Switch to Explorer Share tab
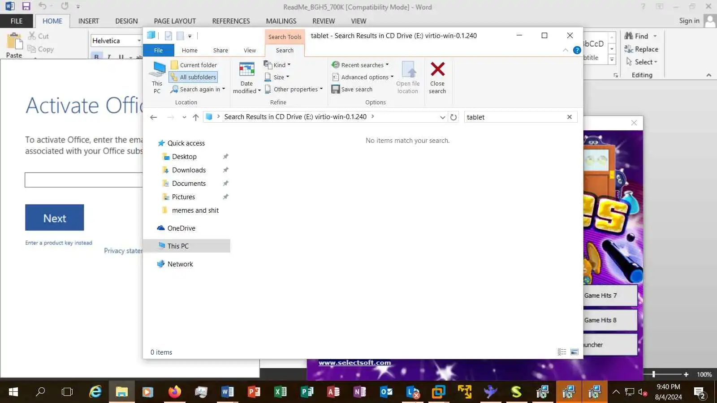 pyautogui.click(x=220, y=50)
